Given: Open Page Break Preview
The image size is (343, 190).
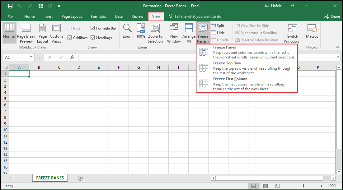Looking at the screenshot, I should coord(26,33).
